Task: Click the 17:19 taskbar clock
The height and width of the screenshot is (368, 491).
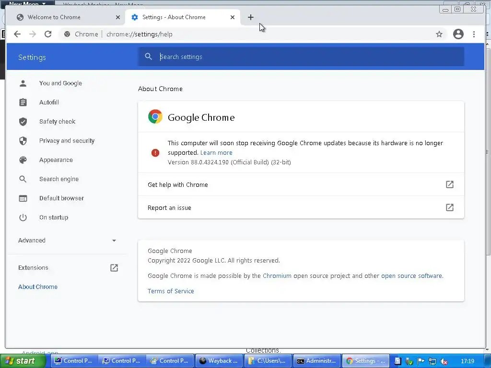Action: (x=468, y=361)
